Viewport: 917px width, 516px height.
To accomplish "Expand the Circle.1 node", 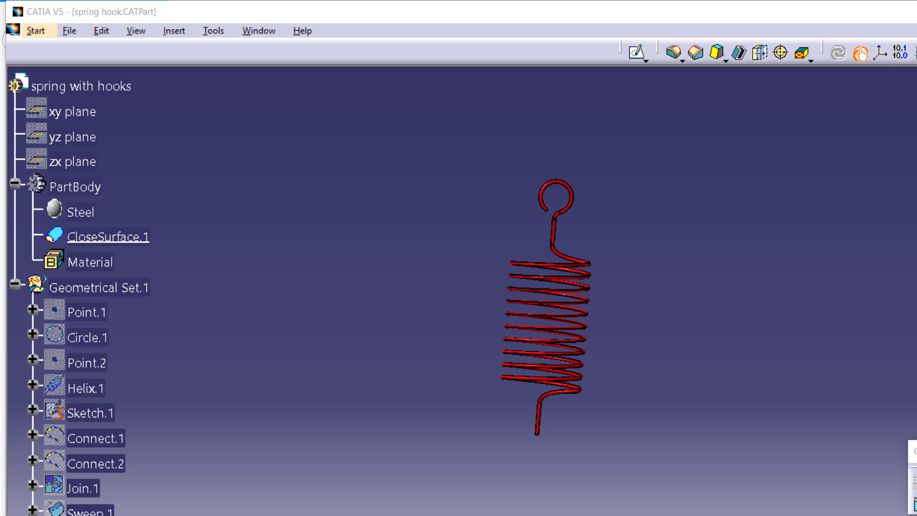I will (x=33, y=334).
